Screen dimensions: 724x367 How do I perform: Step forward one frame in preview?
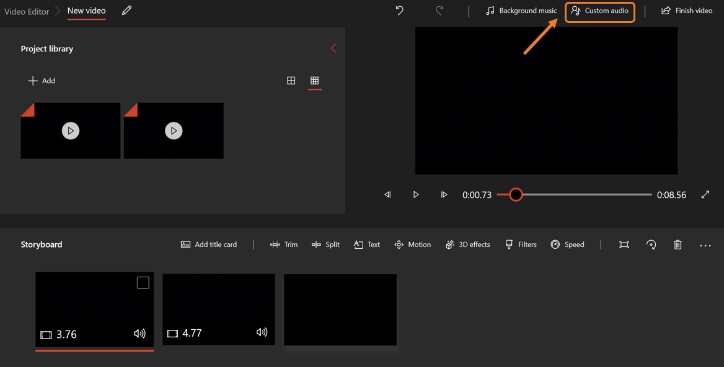click(444, 194)
